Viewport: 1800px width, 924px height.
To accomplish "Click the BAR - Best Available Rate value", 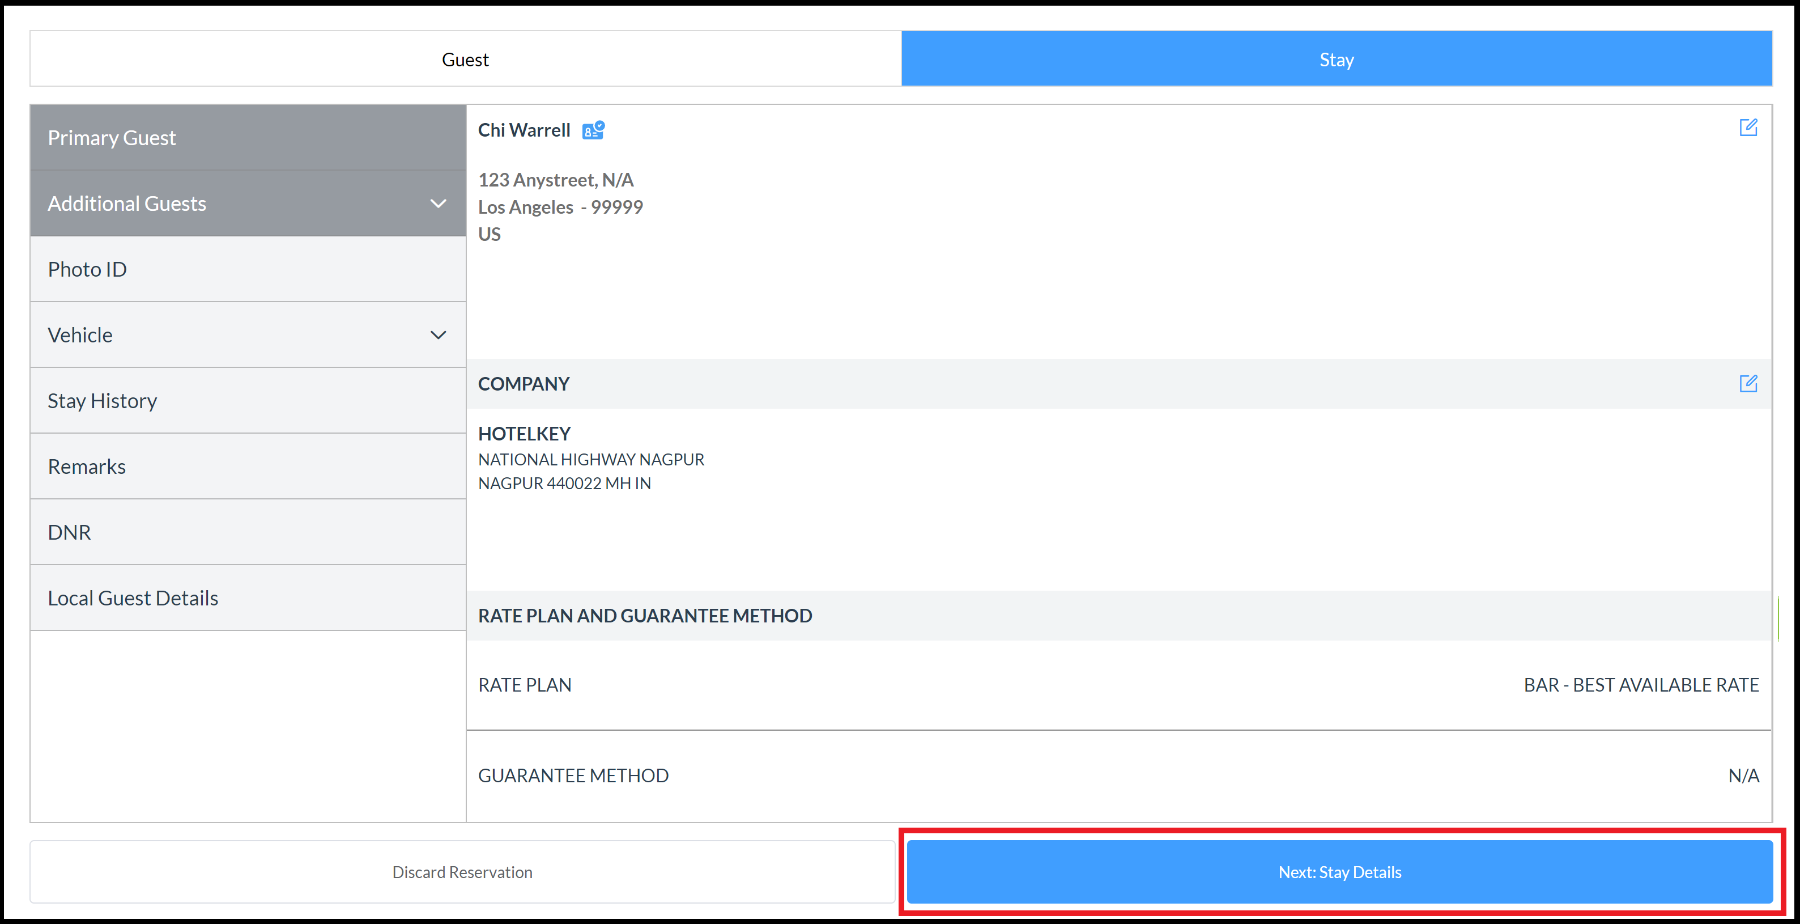I will click(1641, 685).
